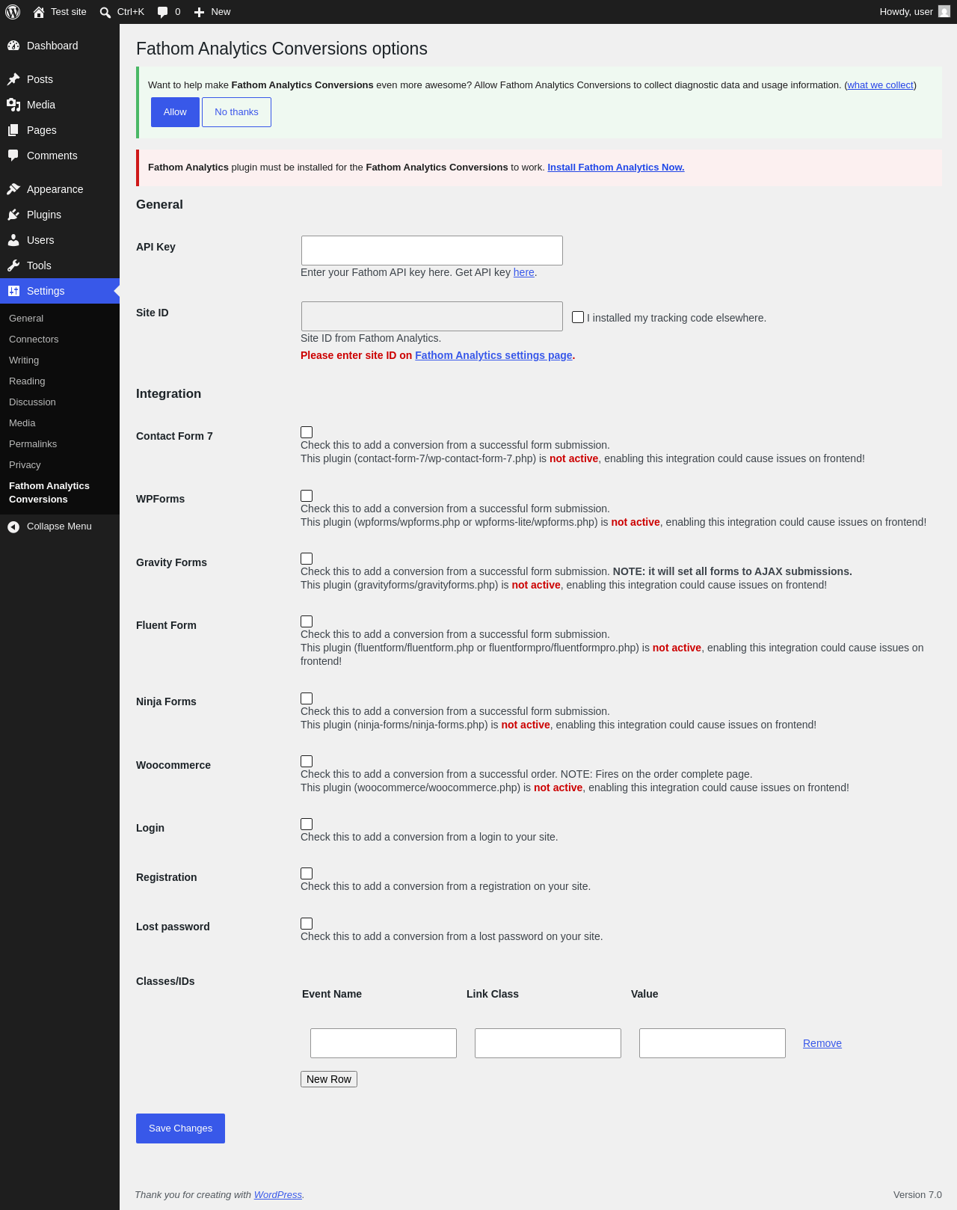Image resolution: width=957 pixels, height=1210 pixels.
Task: Click the Tools wrench icon
Action: [x=13, y=265]
